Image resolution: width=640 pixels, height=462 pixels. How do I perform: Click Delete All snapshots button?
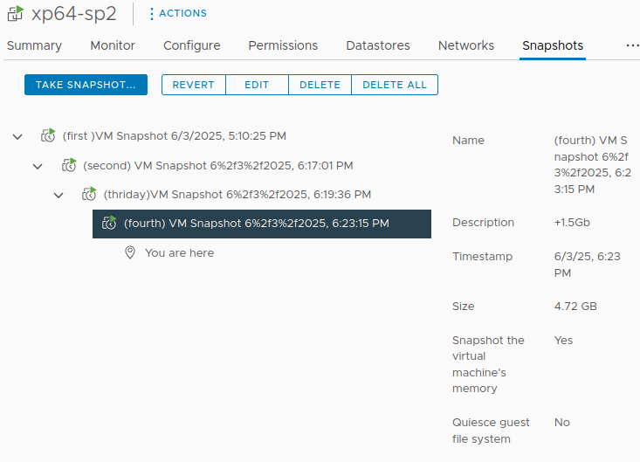tap(395, 85)
